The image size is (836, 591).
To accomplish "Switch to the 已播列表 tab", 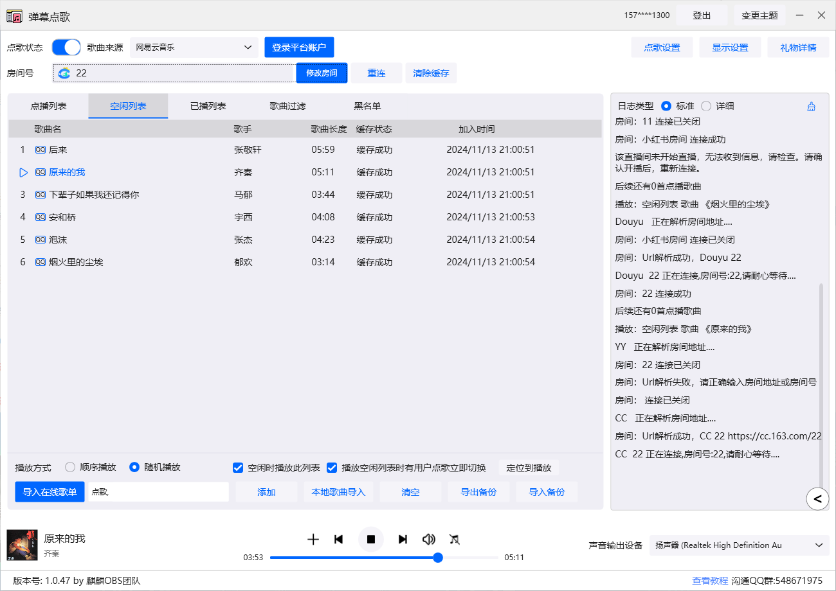I will coord(206,106).
